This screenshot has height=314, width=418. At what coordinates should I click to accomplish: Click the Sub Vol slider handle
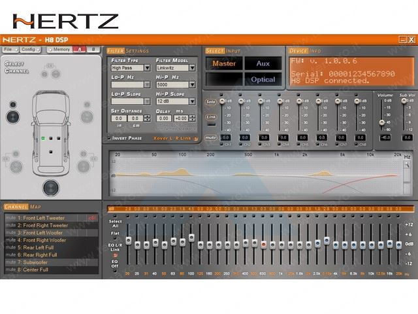[404, 101]
